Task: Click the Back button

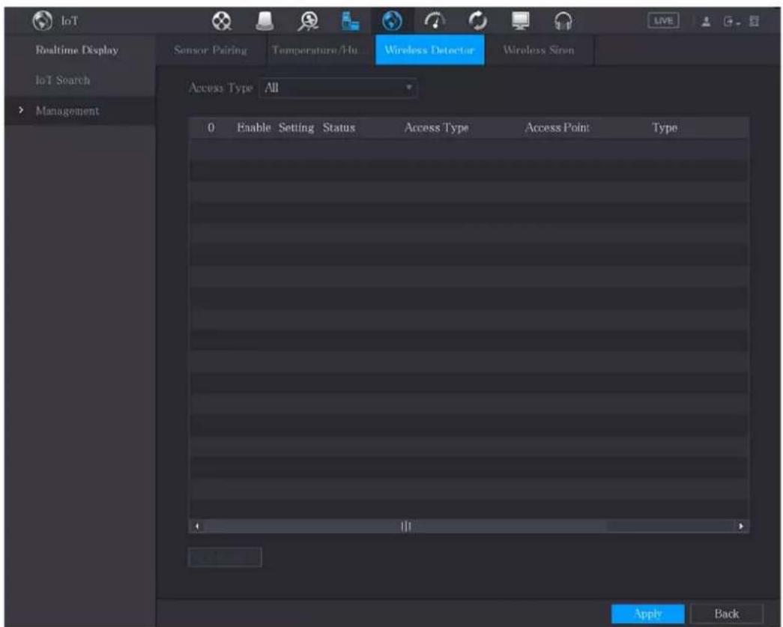Action: click(x=726, y=614)
